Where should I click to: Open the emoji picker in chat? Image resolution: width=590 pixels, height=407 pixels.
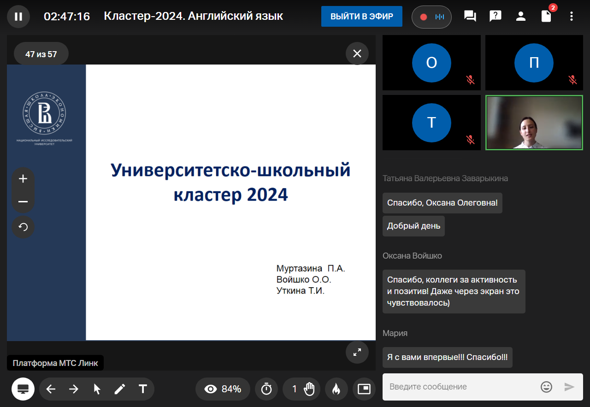click(x=546, y=387)
